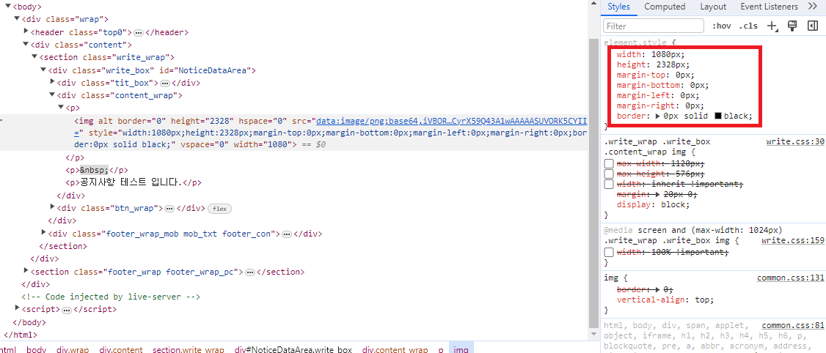Focus the styles Filter input field
Viewport: 826px width, 353px height.
click(x=654, y=26)
